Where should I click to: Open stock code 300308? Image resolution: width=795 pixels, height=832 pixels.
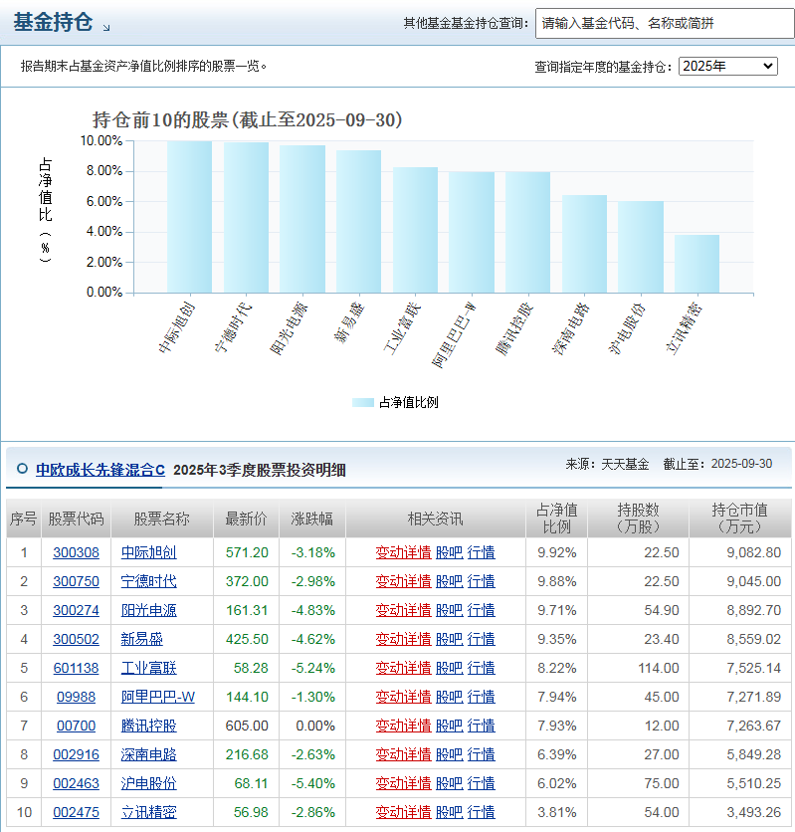click(76, 552)
